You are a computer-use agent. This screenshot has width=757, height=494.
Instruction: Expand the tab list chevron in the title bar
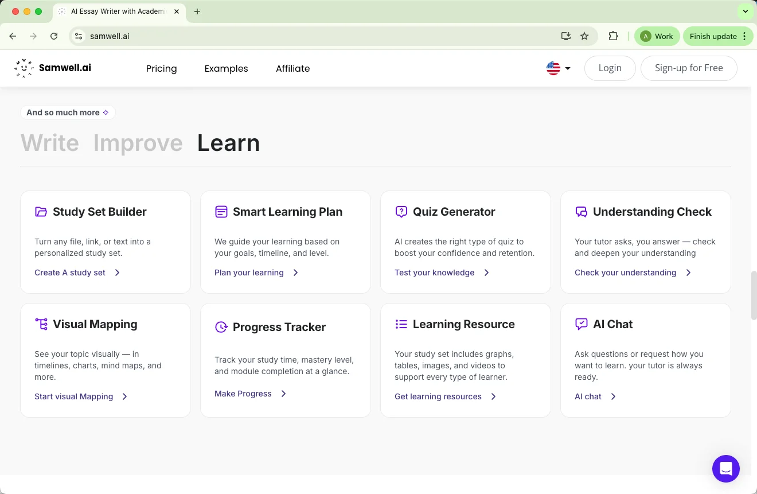[744, 11]
